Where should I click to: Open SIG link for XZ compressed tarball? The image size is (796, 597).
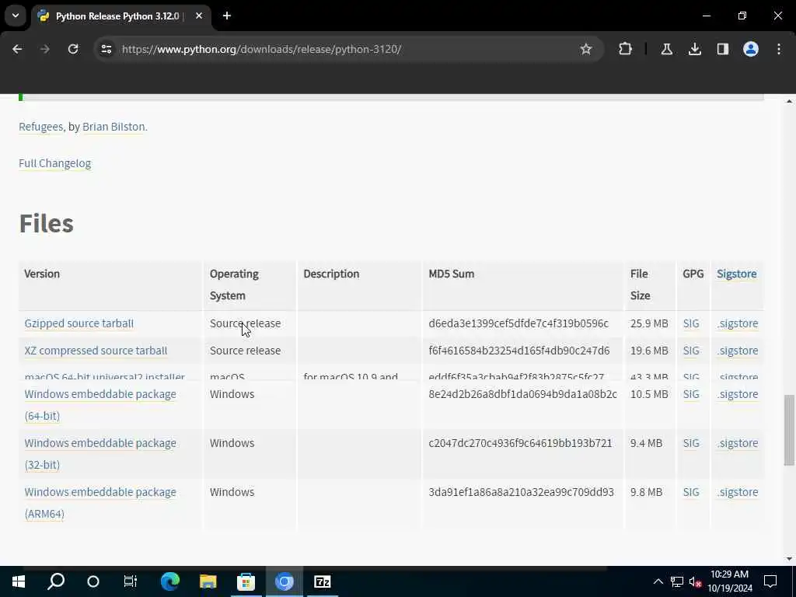(691, 351)
